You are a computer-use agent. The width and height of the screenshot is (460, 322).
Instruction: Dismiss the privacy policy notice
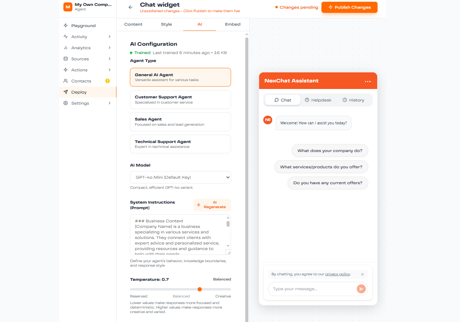tap(362, 274)
